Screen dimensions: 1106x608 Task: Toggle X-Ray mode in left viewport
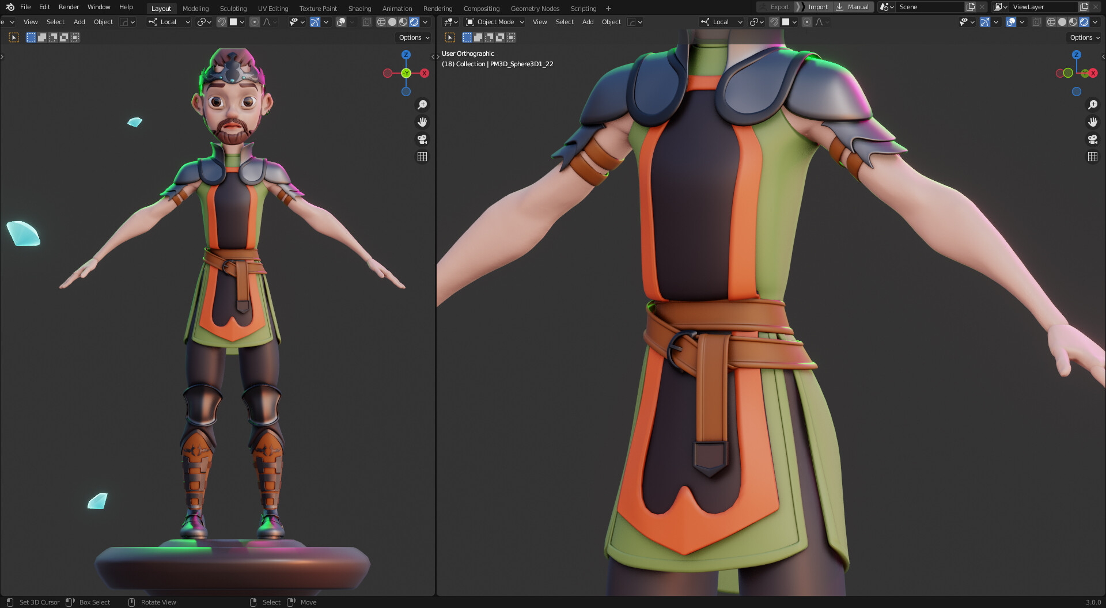367,21
